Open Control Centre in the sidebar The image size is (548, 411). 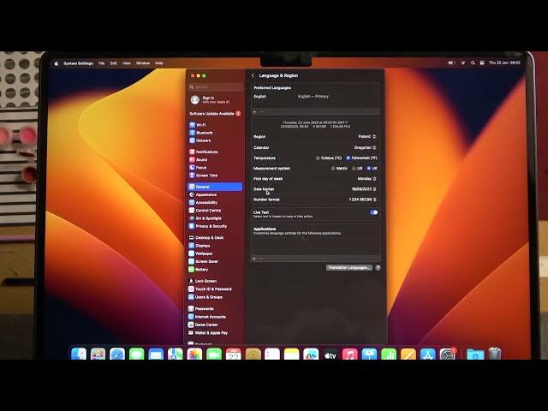(205, 211)
